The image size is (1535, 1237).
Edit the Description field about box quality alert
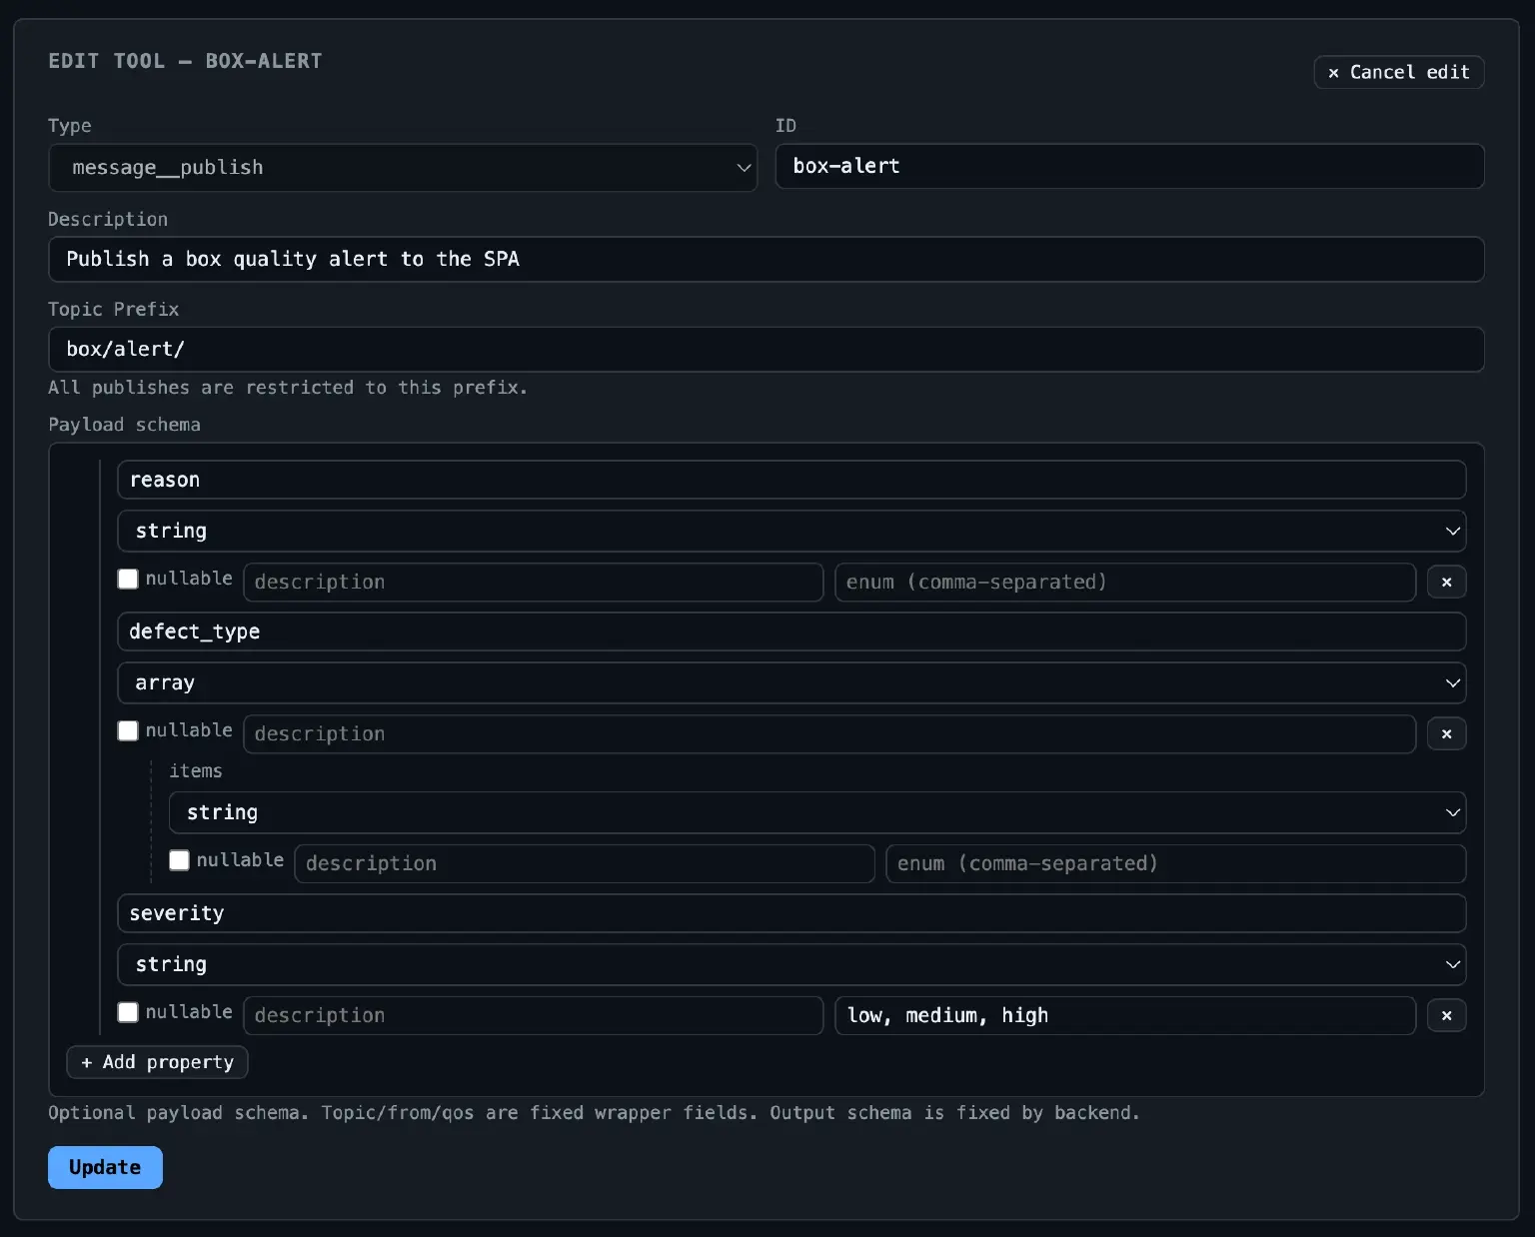click(x=767, y=259)
